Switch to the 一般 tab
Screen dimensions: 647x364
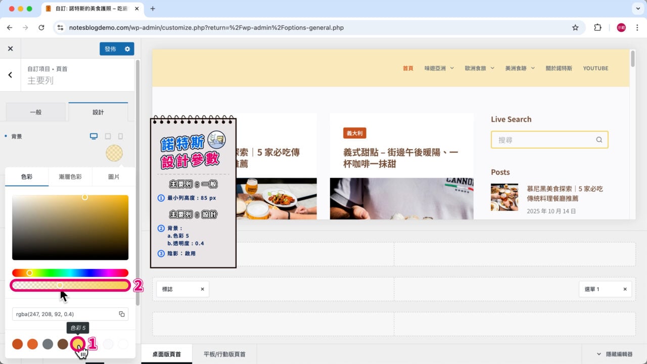[x=35, y=112]
